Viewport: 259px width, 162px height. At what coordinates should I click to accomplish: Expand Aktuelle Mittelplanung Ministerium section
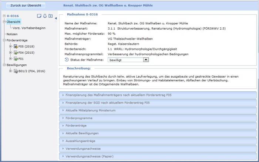(x=158, y=111)
